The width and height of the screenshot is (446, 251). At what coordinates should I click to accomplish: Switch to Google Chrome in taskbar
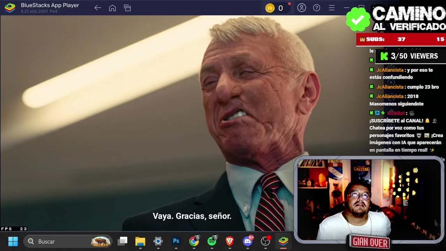tap(194, 241)
